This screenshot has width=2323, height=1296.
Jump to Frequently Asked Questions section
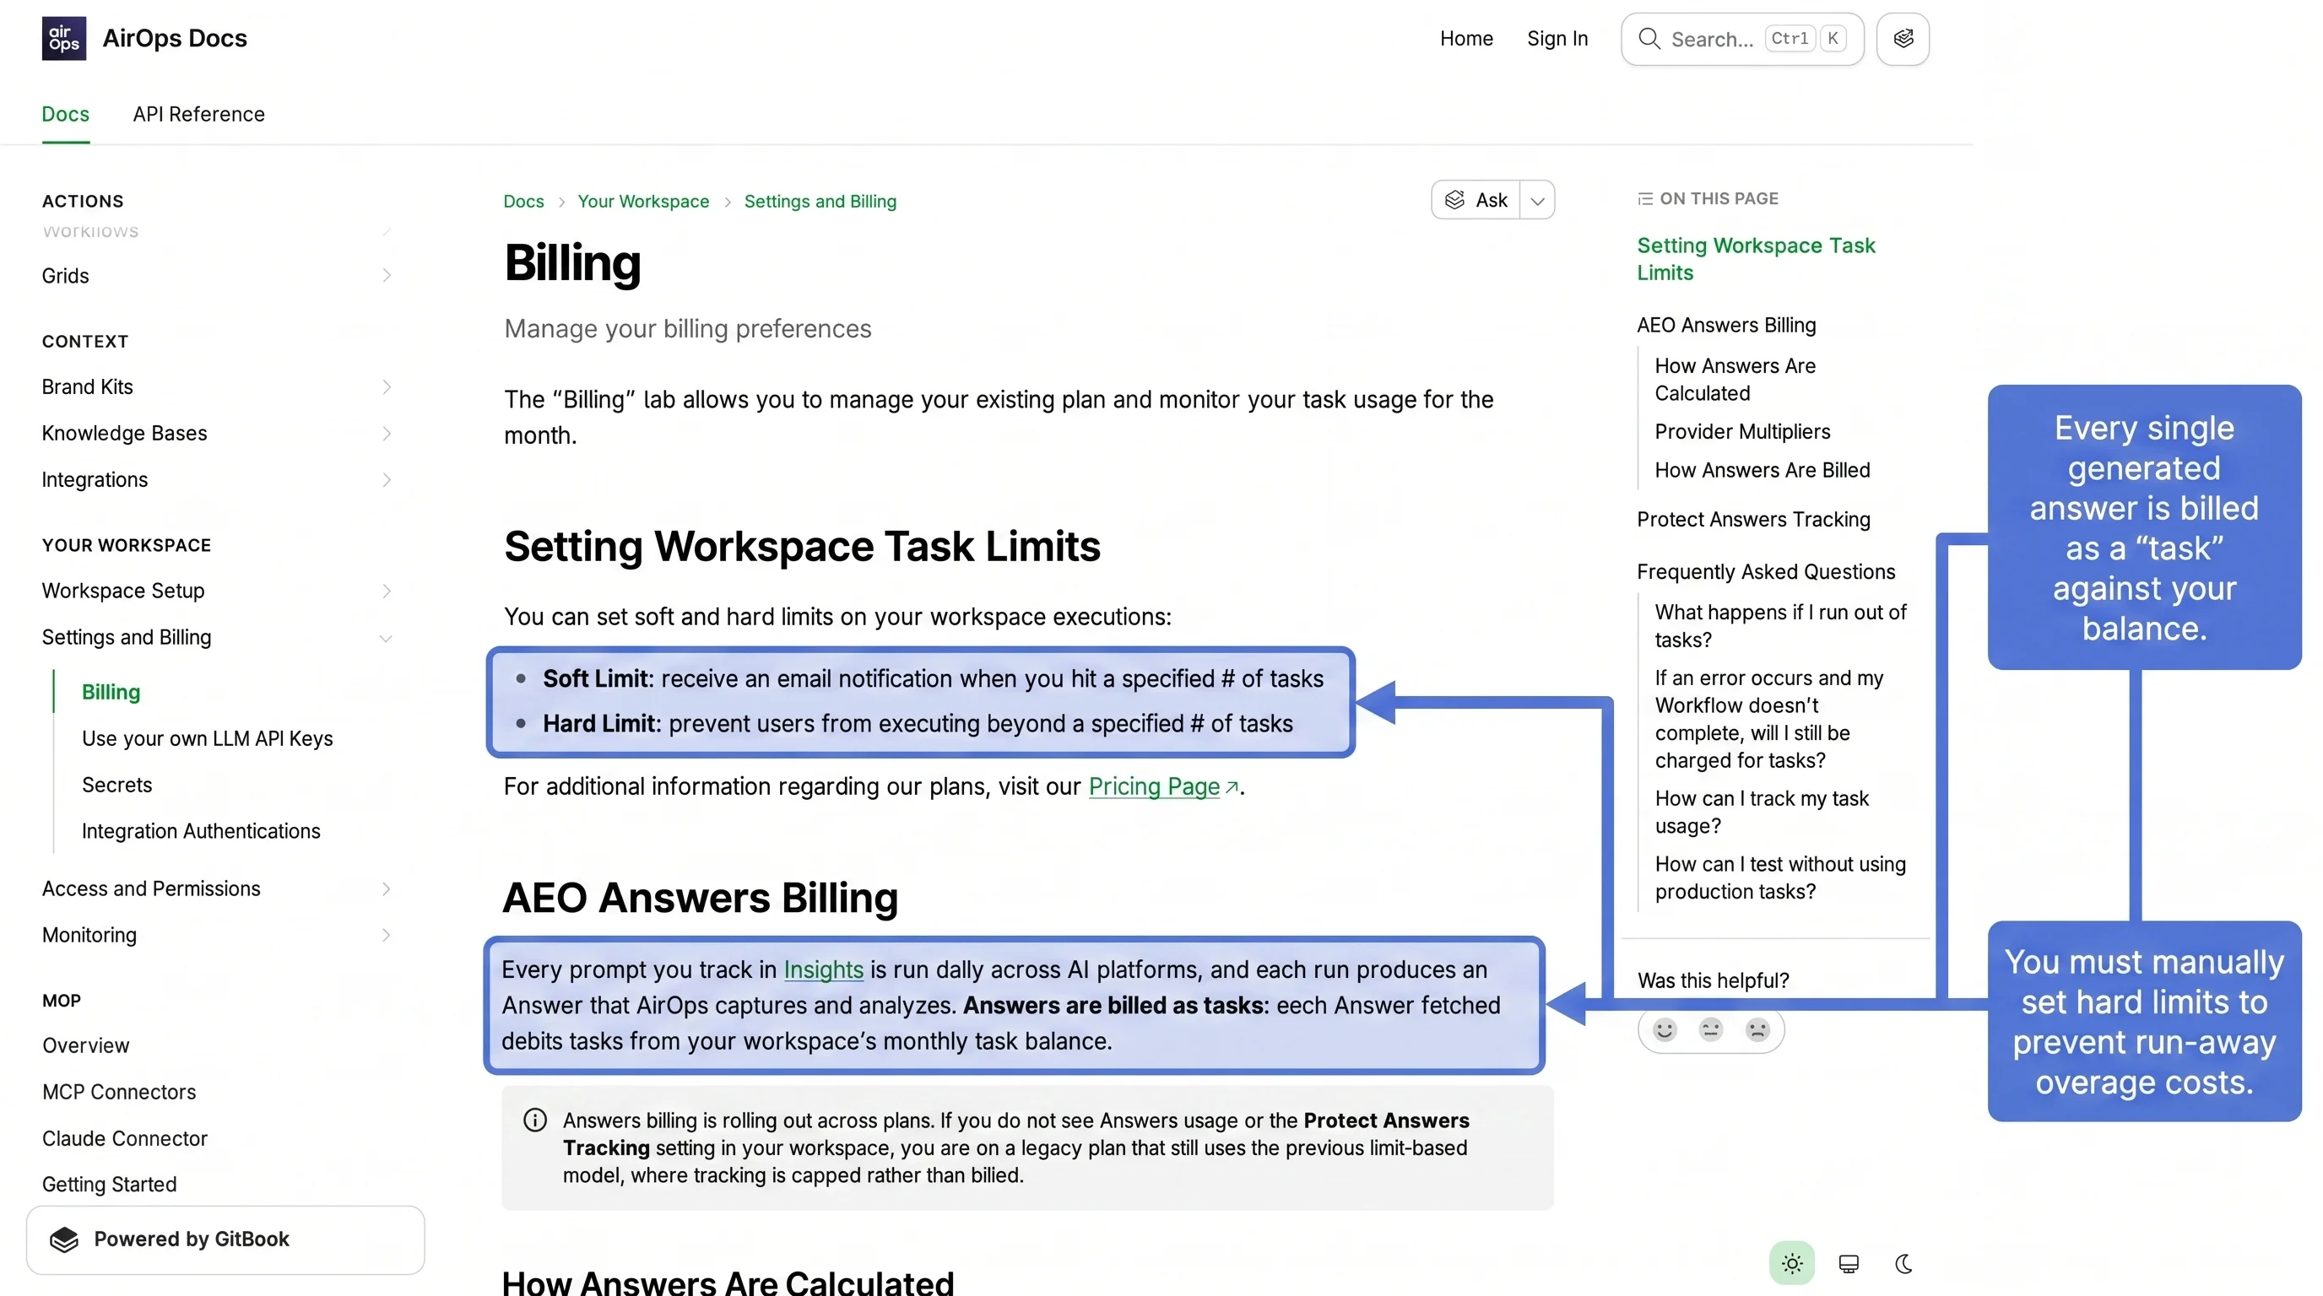[1765, 572]
